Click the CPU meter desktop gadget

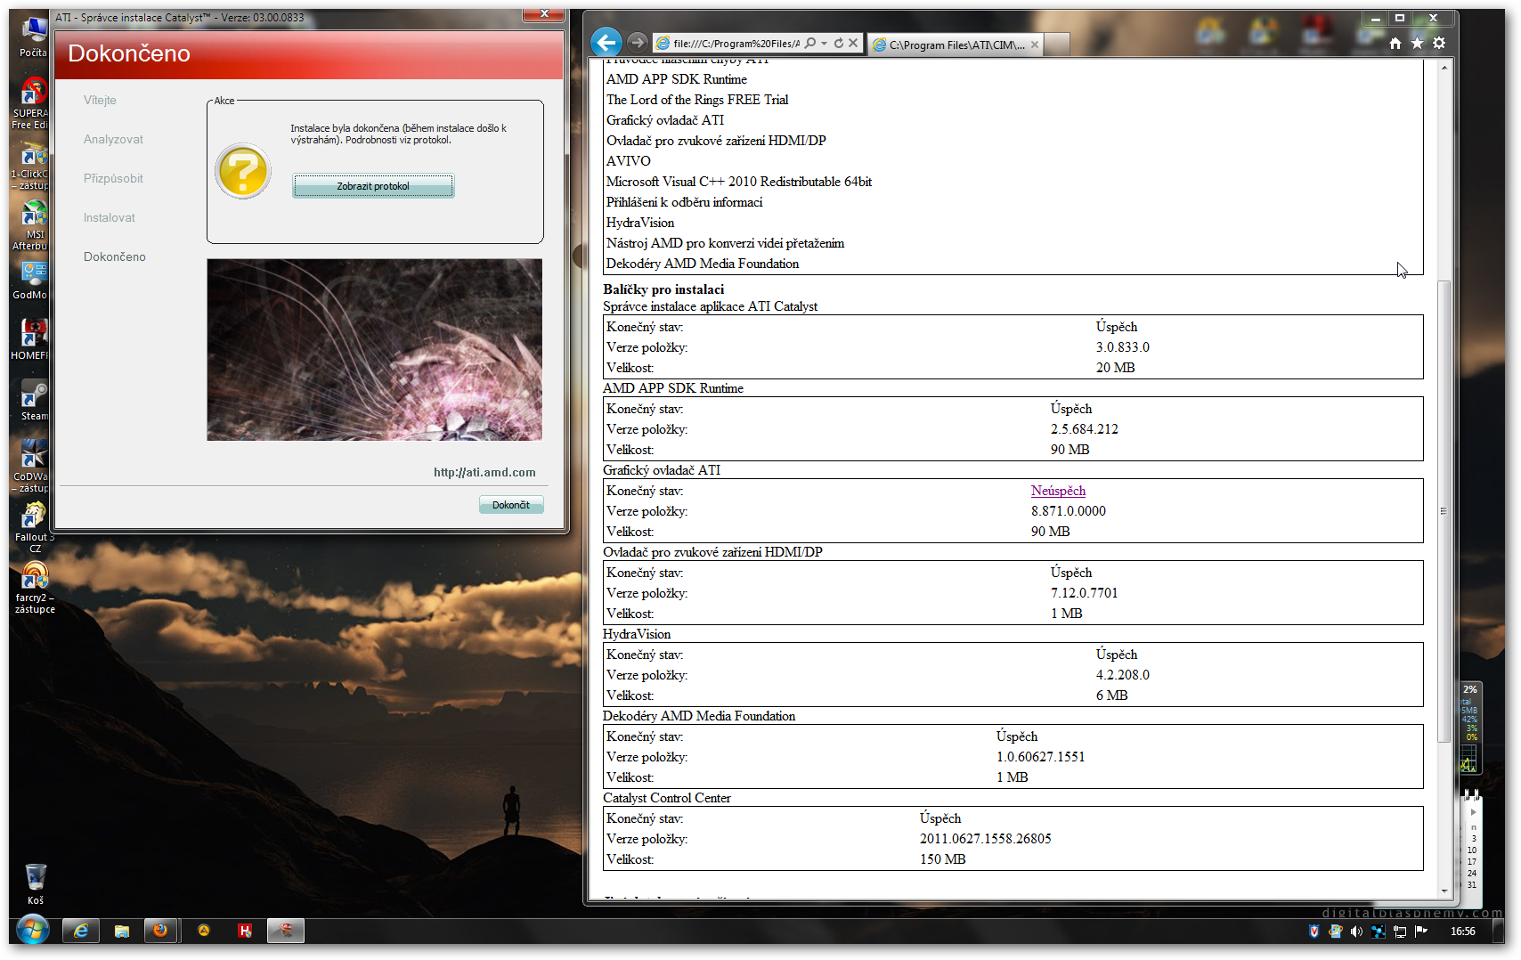point(1469,728)
